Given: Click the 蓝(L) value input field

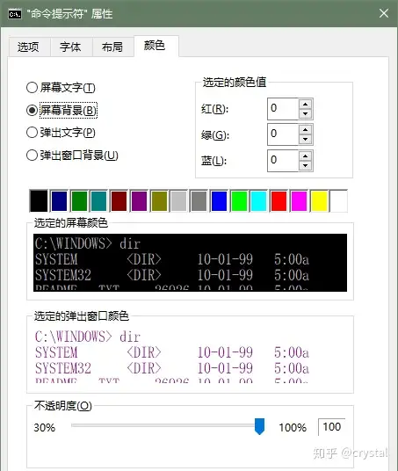Looking at the screenshot, I should click(x=282, y=161).
